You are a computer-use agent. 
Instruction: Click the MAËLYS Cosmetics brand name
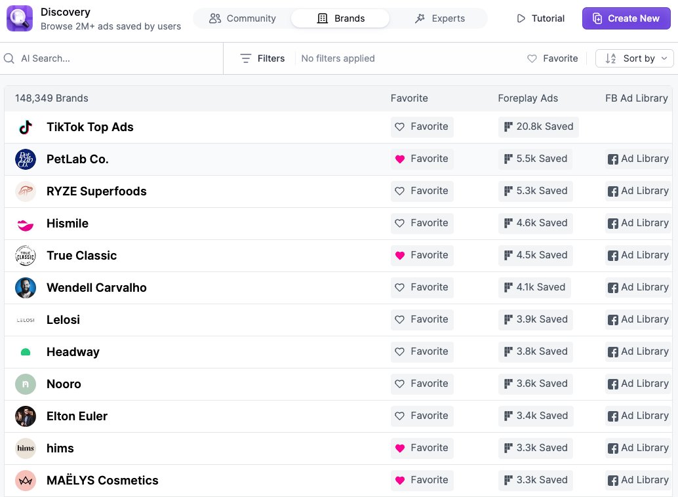tap(102, 481)
